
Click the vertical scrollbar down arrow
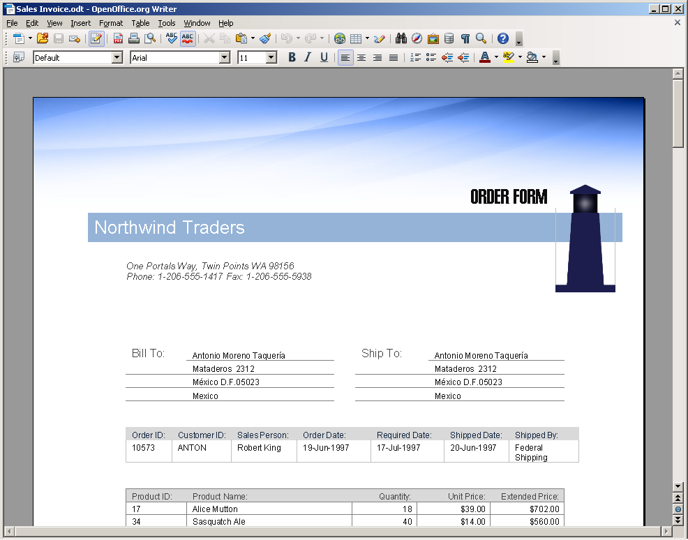pyautogui.click(x=678, y=486)
